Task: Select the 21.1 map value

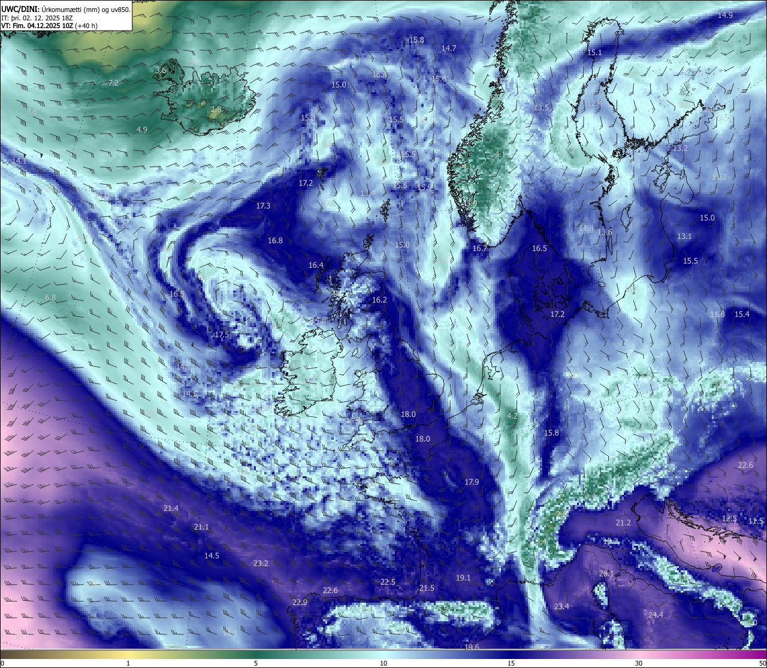Action: 201,527
